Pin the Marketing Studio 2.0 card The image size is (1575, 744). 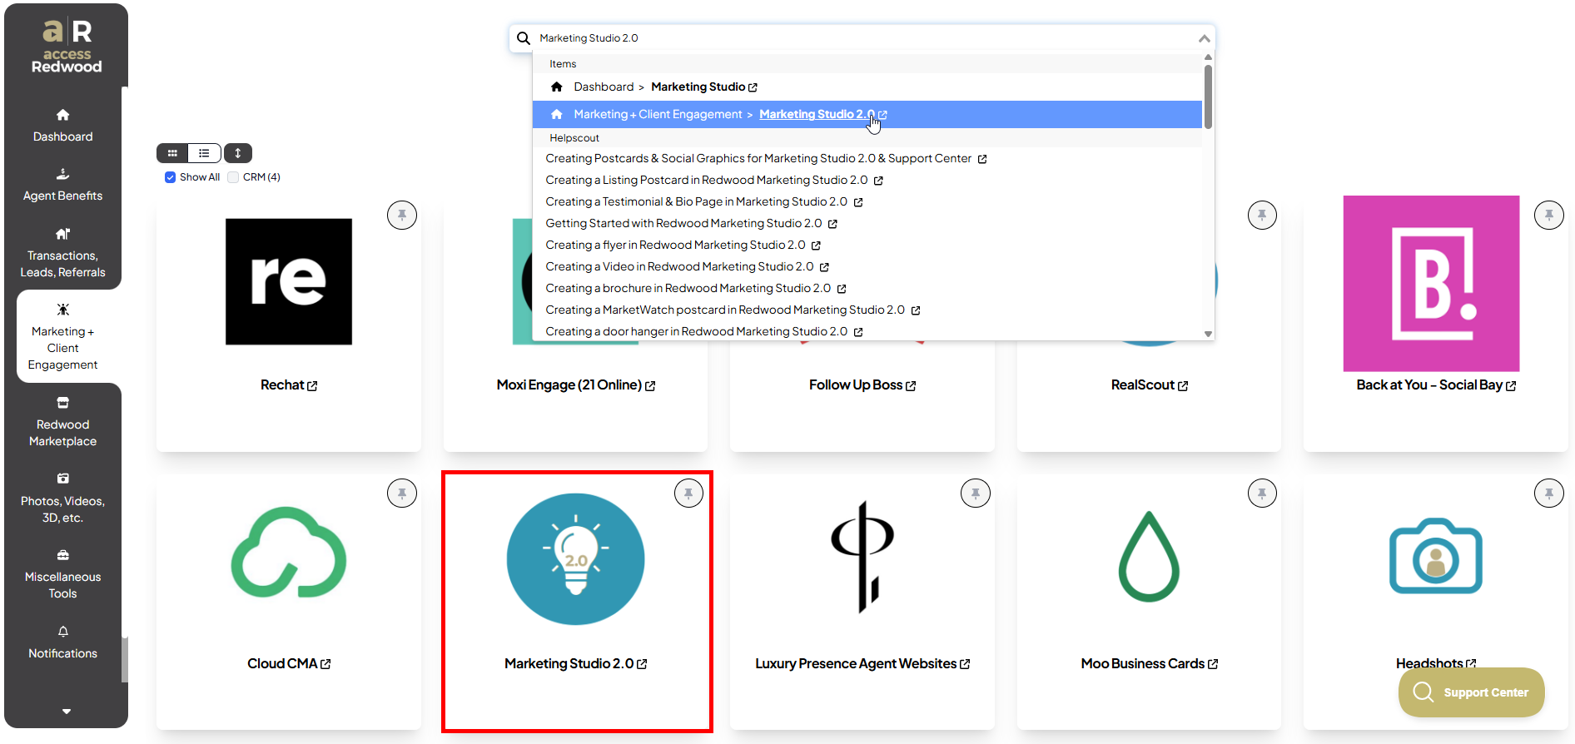688,494
